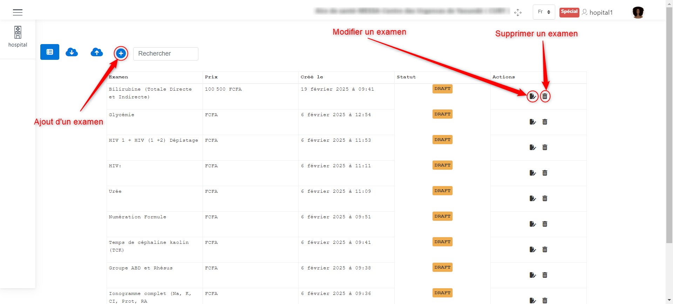Switch to the list view button
Screen dimensions: 673x304
[x=50, y=52]
